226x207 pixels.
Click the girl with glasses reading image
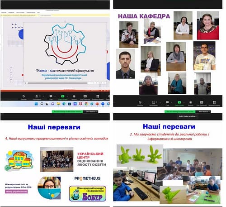[x=49, y=188]
